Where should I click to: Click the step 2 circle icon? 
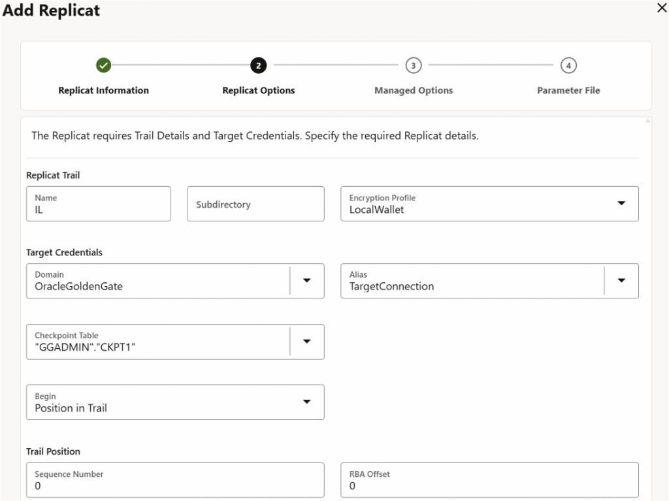pyautogui.click(x=258, y=65)
